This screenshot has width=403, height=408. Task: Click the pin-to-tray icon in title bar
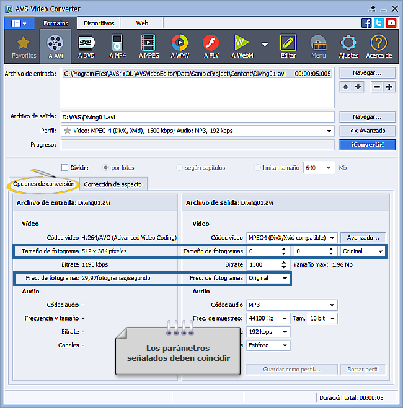[372, 9]
